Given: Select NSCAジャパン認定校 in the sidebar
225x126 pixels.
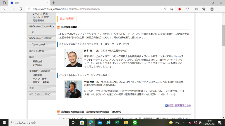Looking at the screenshot, I should coord(40,38).
